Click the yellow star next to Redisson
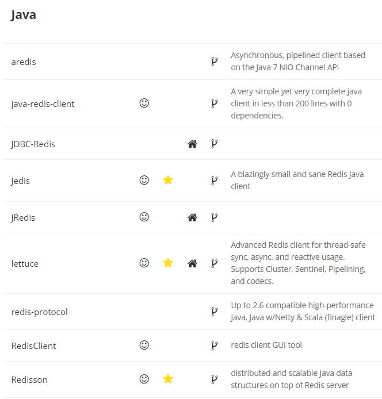This screenshot has width=382, height=399. (x=168, y=379)
